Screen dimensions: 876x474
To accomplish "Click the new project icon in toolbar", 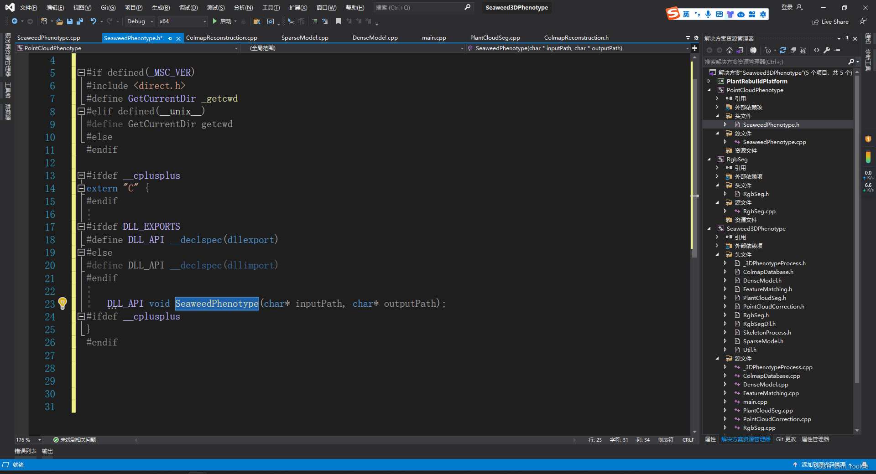I will [x=44, y=21].
